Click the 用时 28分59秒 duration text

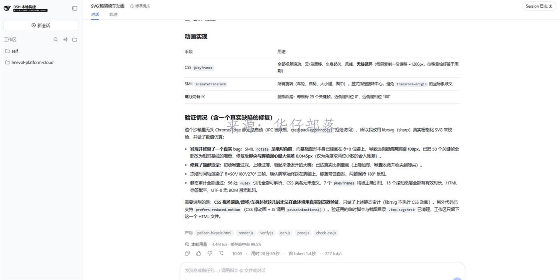(x=265, y=254)
